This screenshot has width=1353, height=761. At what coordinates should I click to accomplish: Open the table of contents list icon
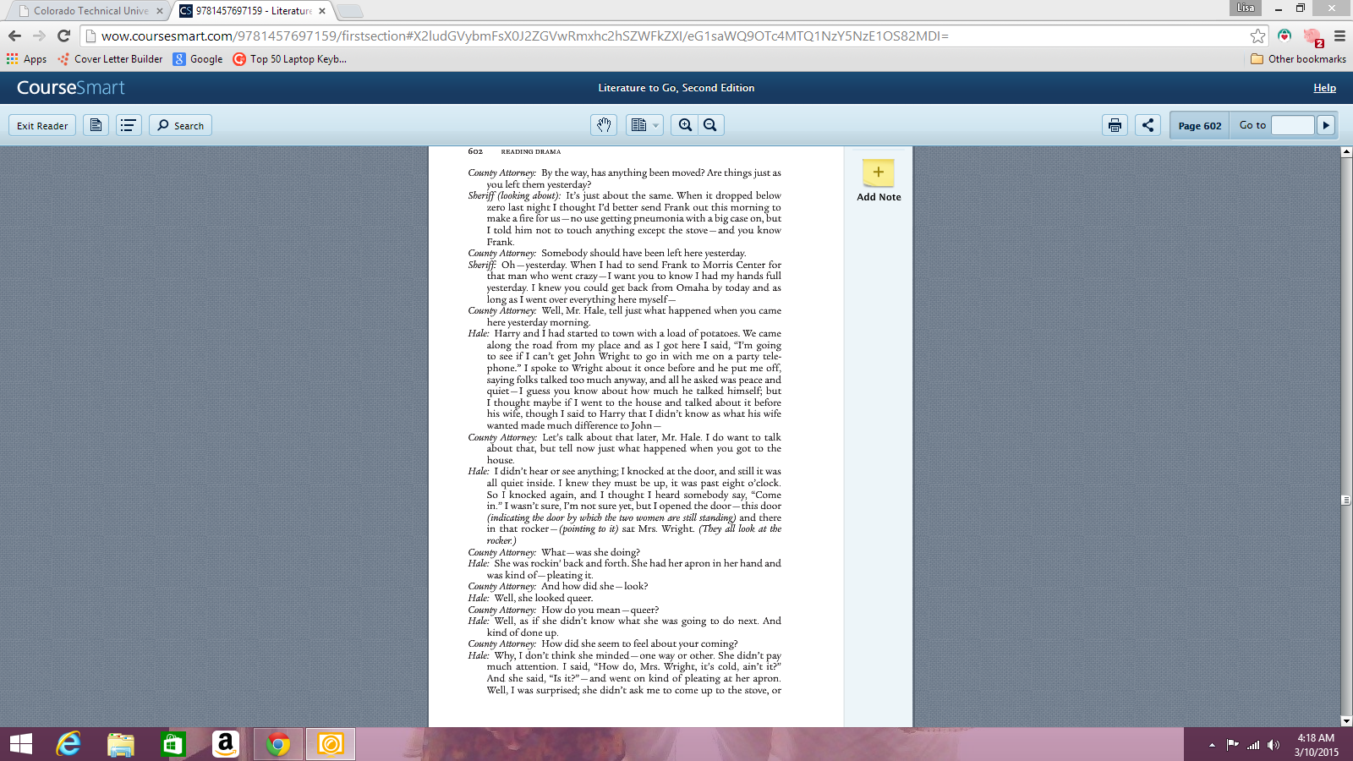(x=129, y=125)
